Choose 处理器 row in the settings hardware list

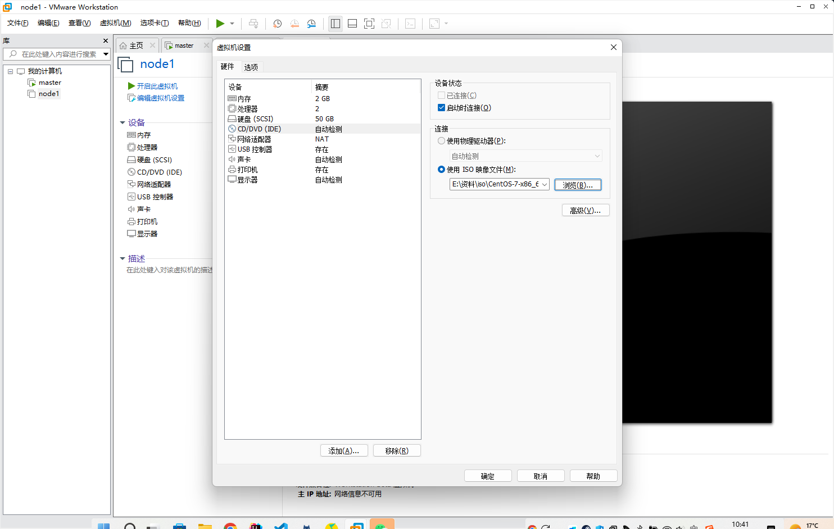323,109
